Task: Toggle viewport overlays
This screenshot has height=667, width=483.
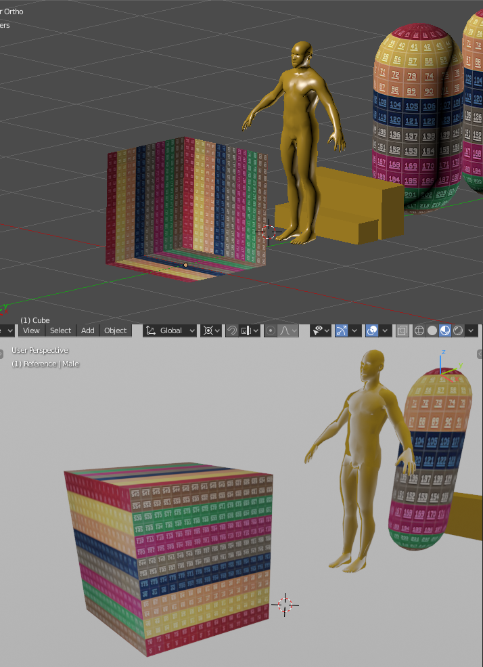Action: pos(372,330)
